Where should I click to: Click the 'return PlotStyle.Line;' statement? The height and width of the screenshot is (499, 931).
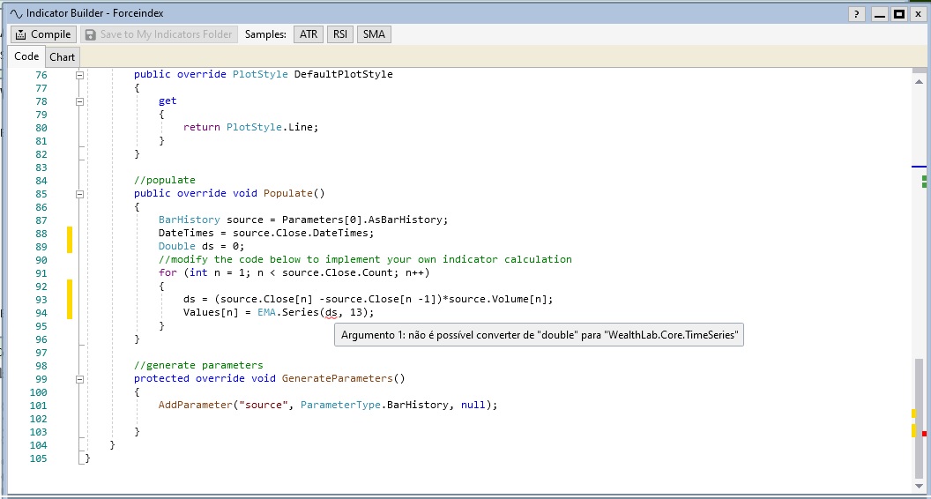coord(251,128)
